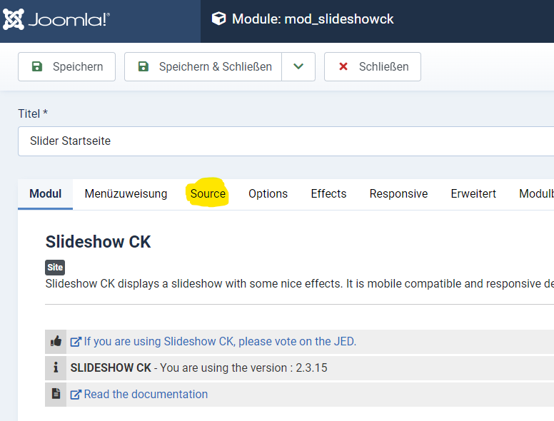This screenshot has height=421, width=554.
Task: Go to the Effects tab
Action: point(328,193)
